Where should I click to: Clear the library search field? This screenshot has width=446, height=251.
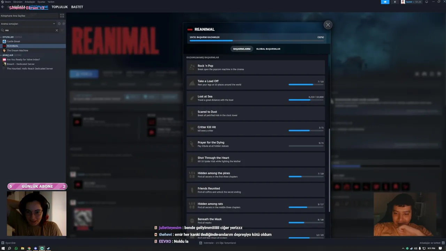(x=57, y=30)
